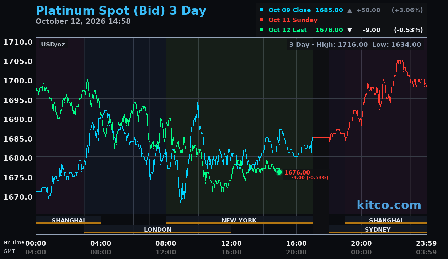Click the USD/oz unit label
The width and height of the screenshot is (448, 259).
pos(53,45)
